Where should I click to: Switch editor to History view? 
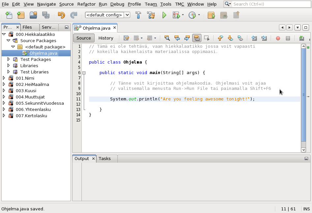point(106,38)
